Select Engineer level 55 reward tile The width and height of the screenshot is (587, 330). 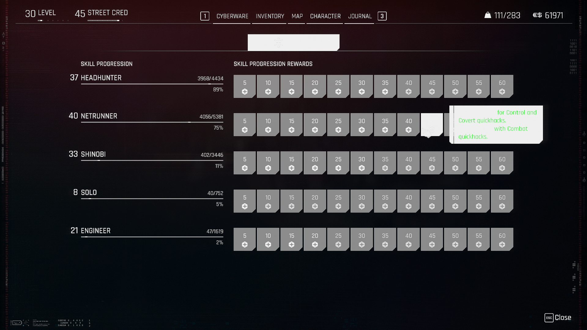point(478,239)
